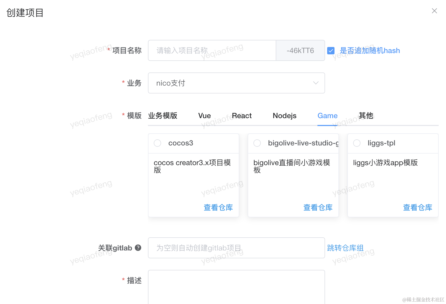Switch to the 业务模版 tab
446x304 pixels.
(x=163, y=116)
